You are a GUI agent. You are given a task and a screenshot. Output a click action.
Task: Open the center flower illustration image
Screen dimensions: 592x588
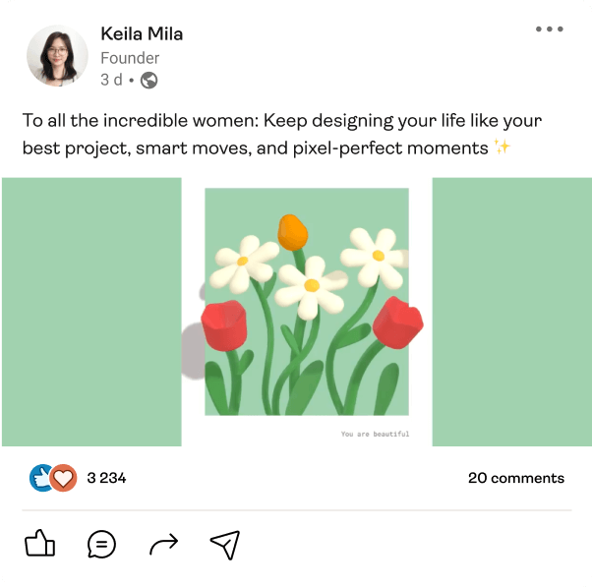[x=307, y=302]
